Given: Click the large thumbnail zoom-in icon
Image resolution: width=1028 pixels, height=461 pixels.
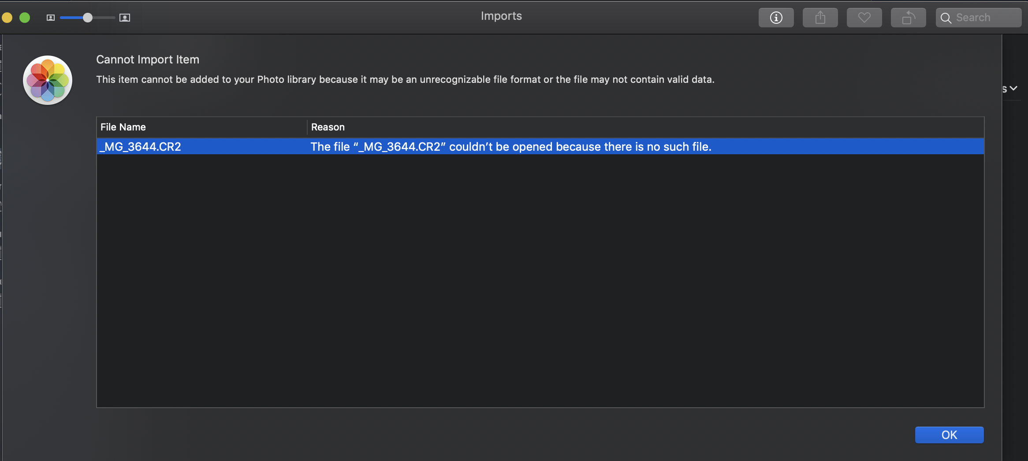Looking at the screenshot, I should 125,18.
